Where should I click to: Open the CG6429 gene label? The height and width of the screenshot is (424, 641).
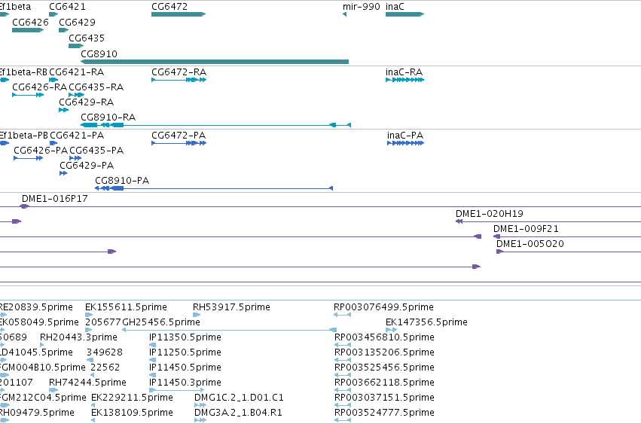coord(77,22)
